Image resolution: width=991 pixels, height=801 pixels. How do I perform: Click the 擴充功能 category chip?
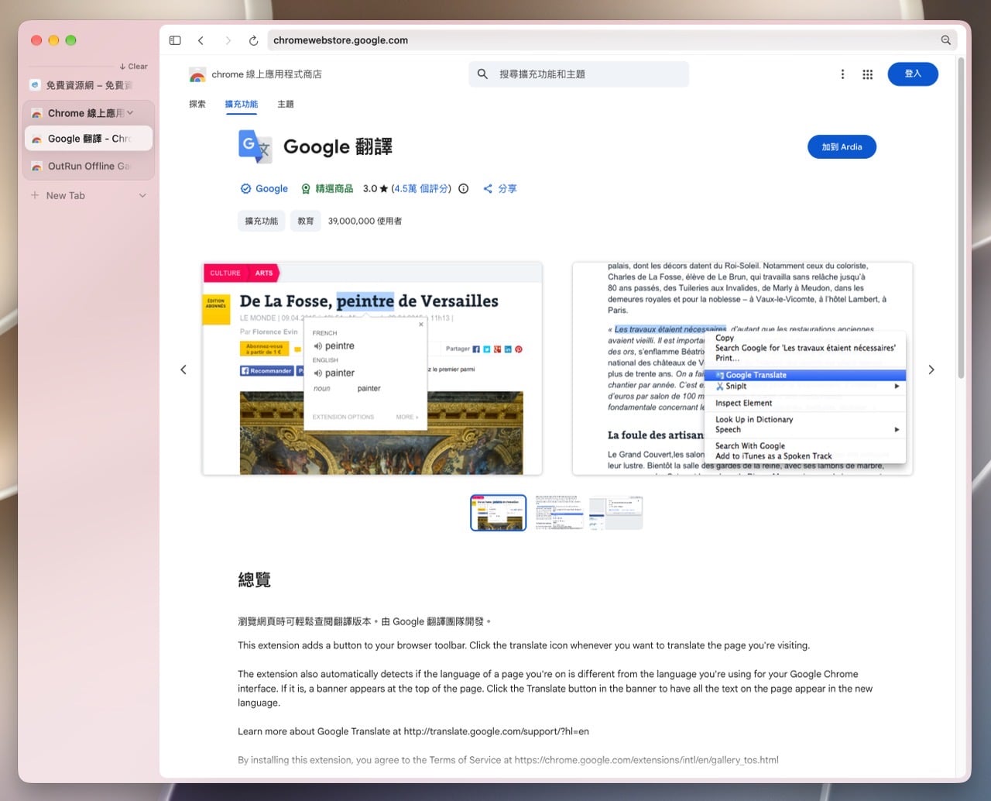click(262, 221)
